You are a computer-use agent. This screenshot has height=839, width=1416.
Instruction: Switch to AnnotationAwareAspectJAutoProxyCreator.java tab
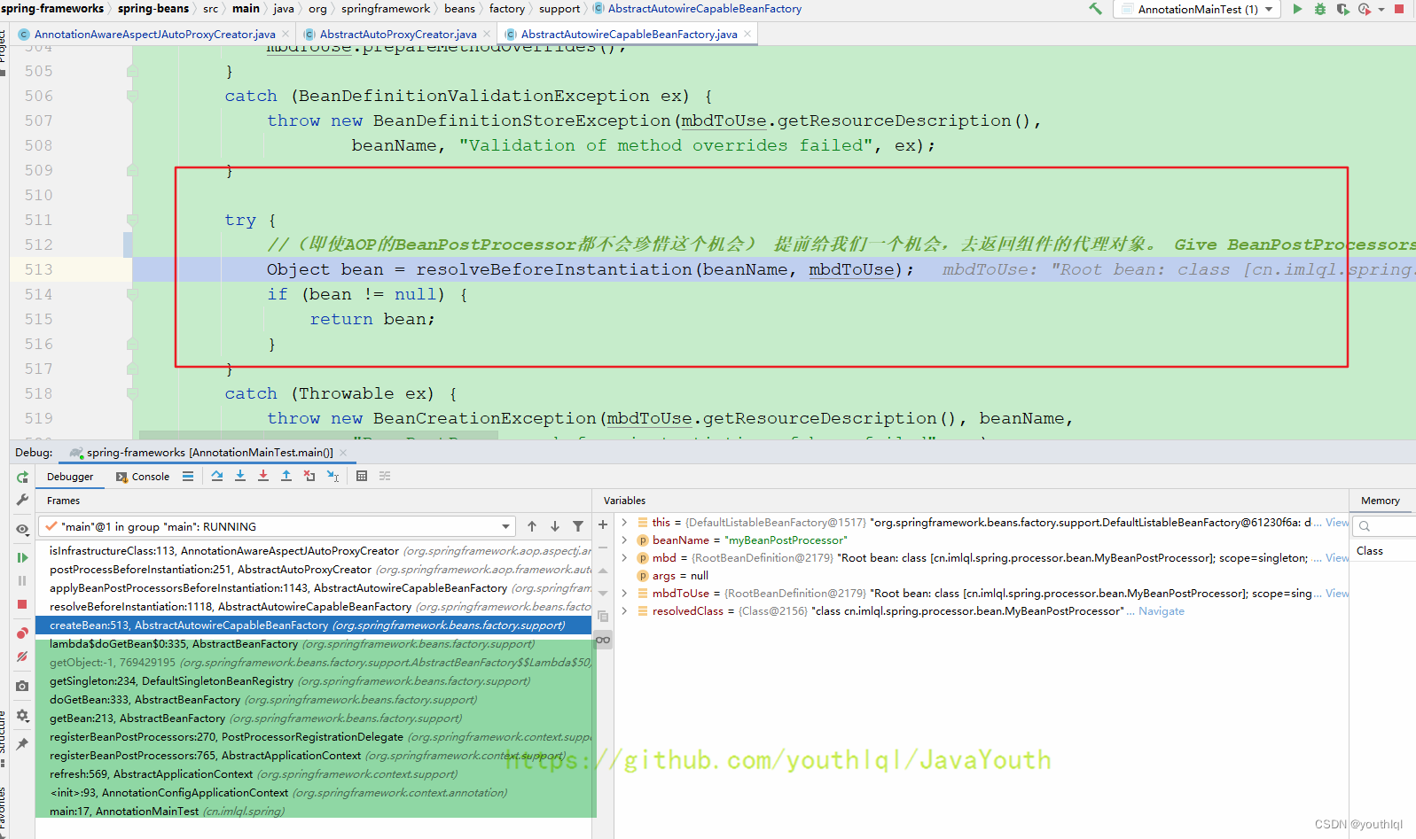pyautogui.click(x=154, y=35)
